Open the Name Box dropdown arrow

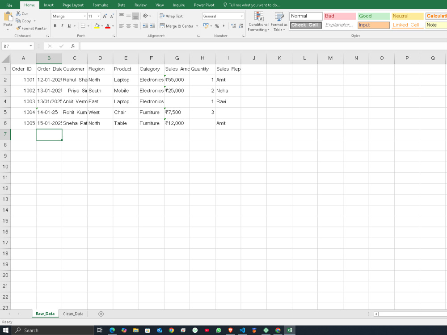tap(31, 46)
